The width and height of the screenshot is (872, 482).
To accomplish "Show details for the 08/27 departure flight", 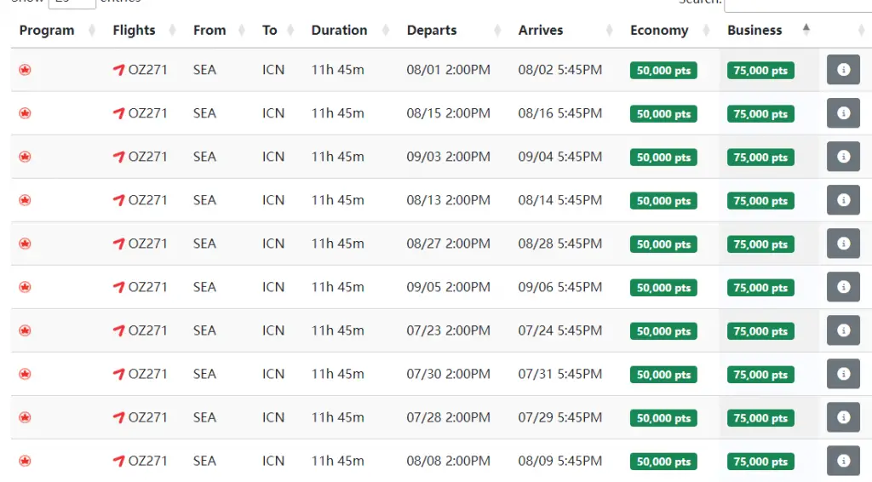I will [843, 244].
